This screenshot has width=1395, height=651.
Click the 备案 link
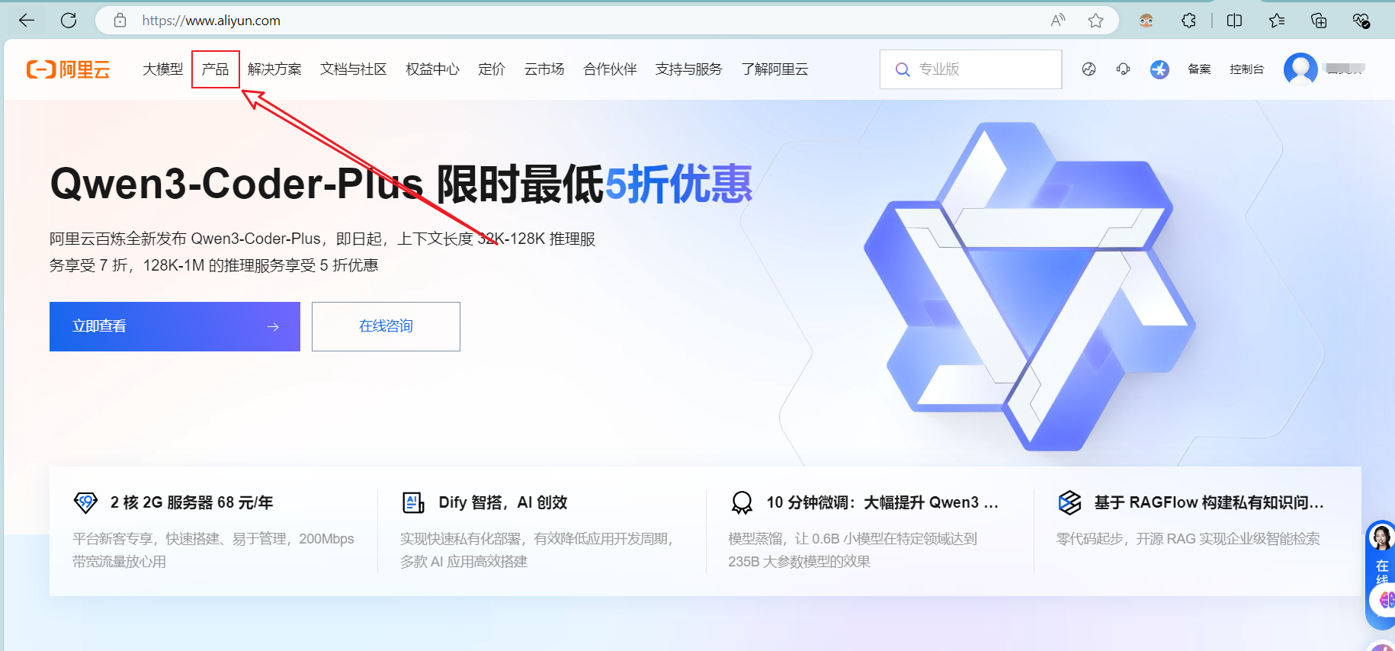point(1199,69)
